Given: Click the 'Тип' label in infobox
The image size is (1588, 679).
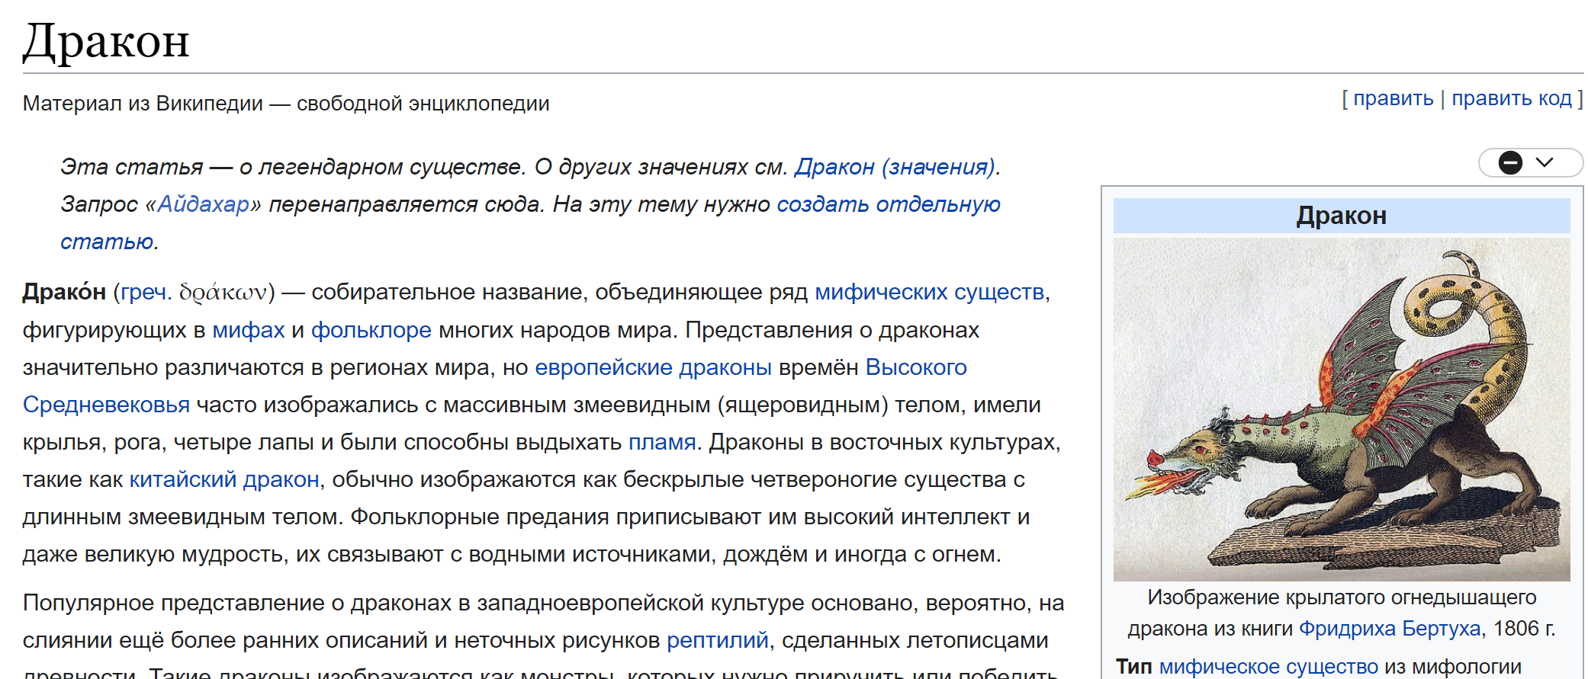Looking at the screenshot, I should (1134, 667).
